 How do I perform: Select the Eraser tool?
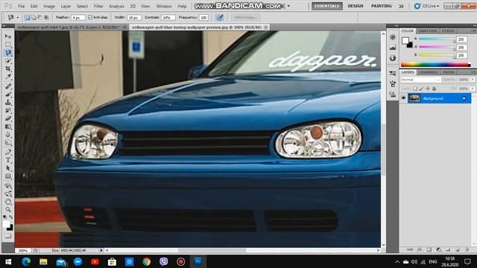pyautogui.click(x=8, y=119)
